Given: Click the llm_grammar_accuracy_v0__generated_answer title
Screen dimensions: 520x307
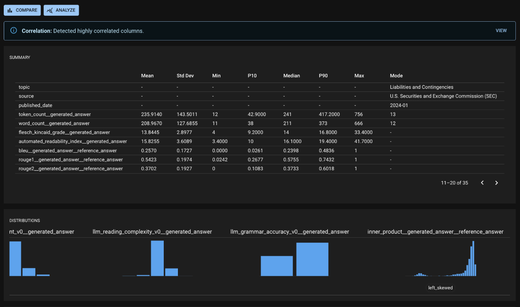Looking at the screenshot, I should click(x=290, y=232).
